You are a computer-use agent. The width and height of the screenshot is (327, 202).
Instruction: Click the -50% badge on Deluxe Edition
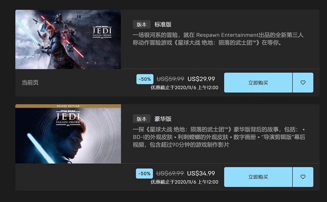(144, 174)
